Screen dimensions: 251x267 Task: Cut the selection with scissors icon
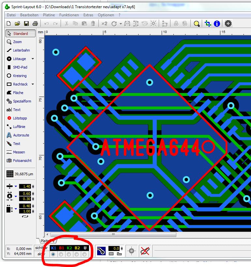(x=66, y=24)
